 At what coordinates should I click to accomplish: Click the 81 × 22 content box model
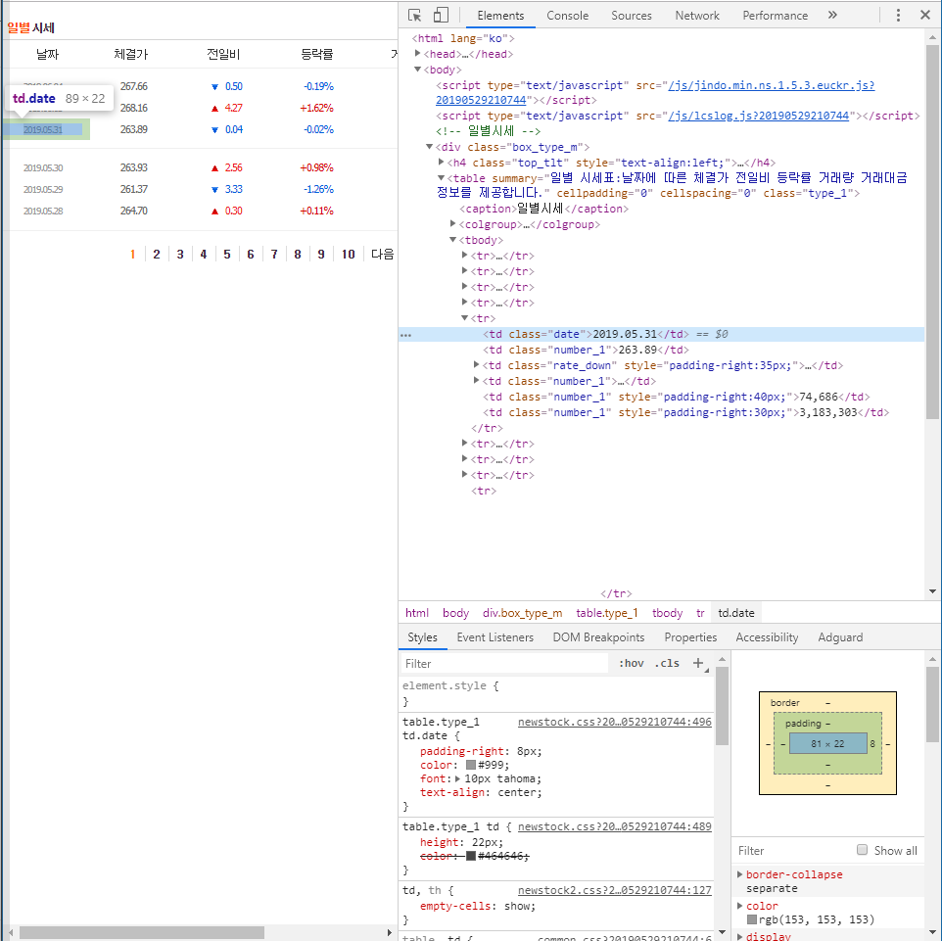(x=827, y=743)
